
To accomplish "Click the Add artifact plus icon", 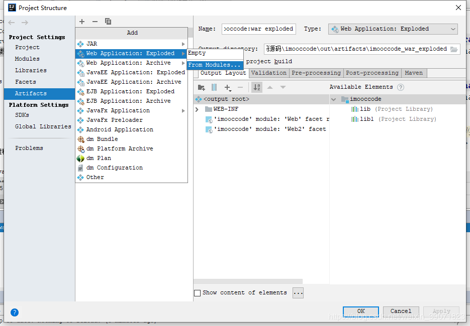I will 81,21.
